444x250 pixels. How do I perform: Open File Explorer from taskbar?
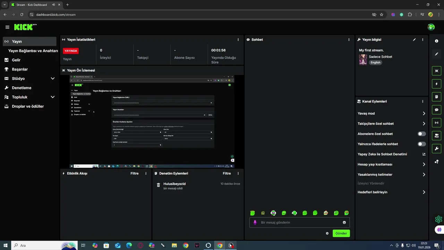pyautogui.click(x=174, y=245)
